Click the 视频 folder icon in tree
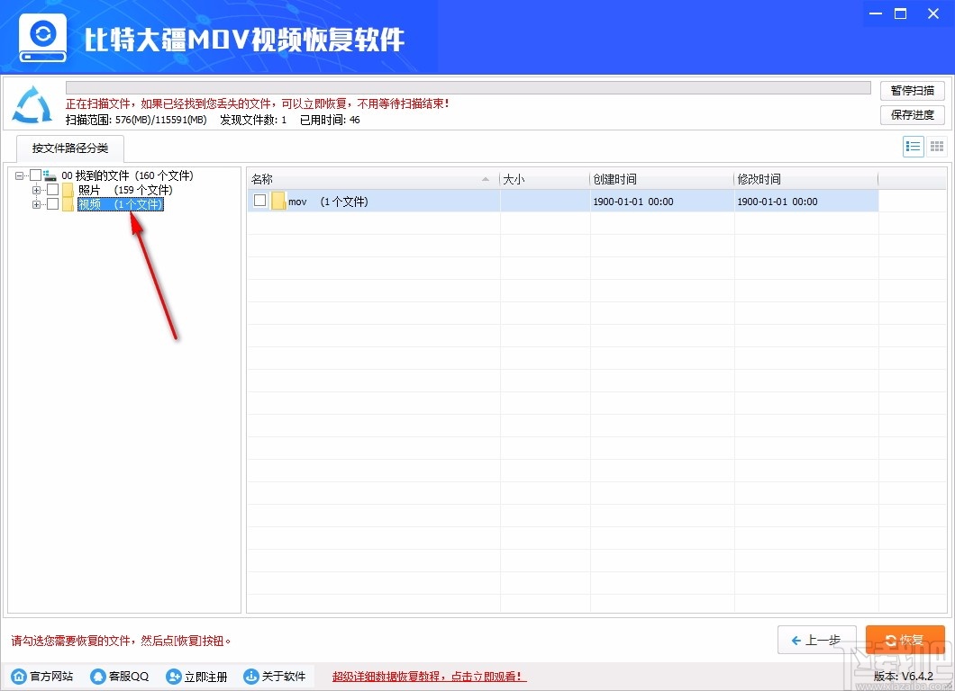This screenshot has height=691, width=955. (x=68, y=203)
